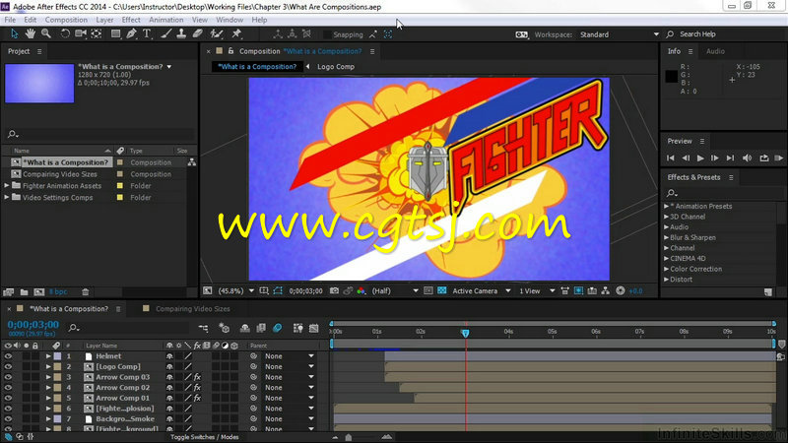Hide the Arrow Comp 02 layer
This screenshot has width=788, height=443.
(8, 388)
